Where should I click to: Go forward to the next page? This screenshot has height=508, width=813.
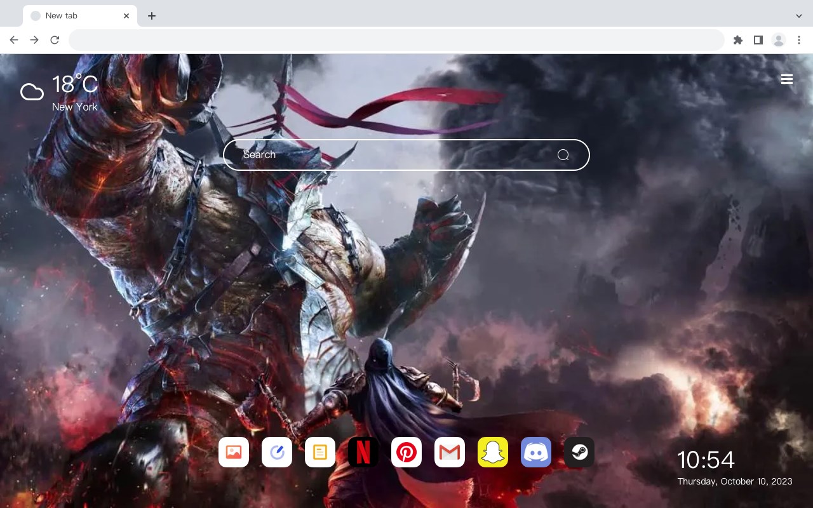[34, 40]
